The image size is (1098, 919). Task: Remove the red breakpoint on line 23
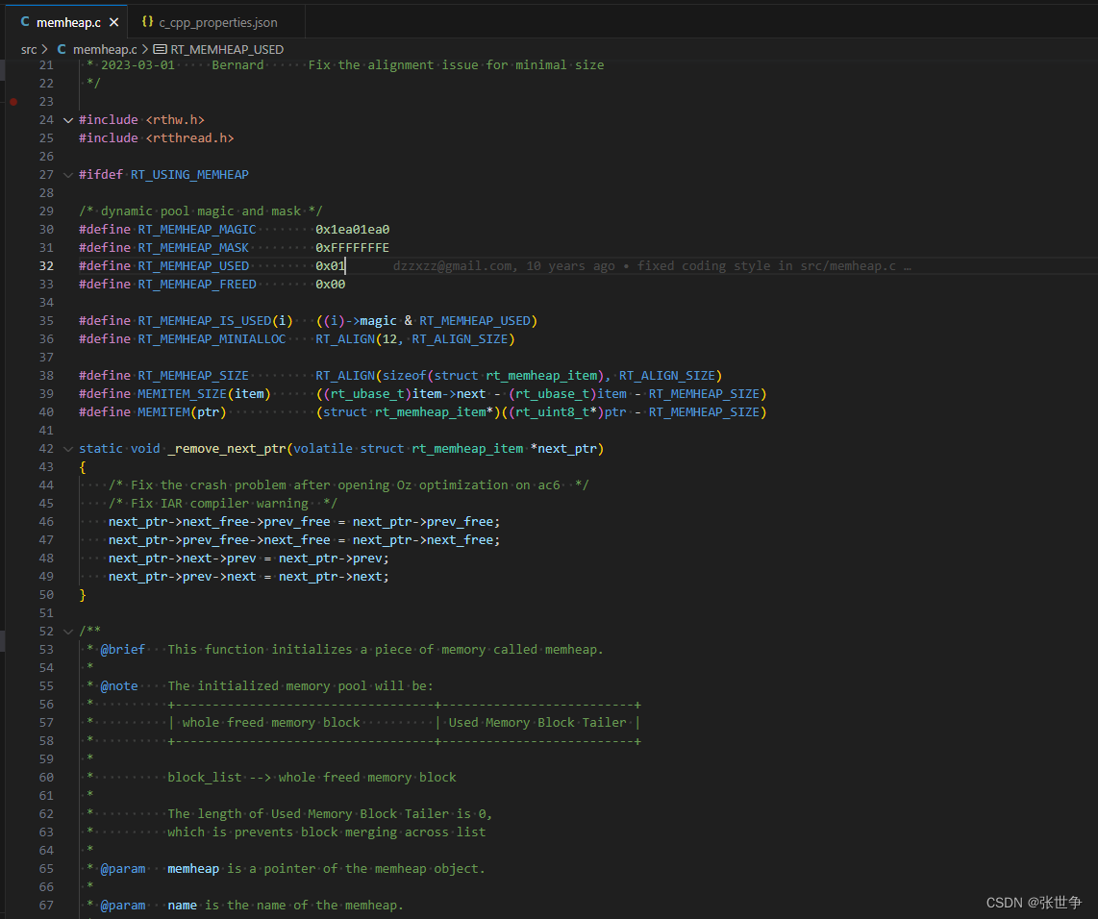[12, 101]
